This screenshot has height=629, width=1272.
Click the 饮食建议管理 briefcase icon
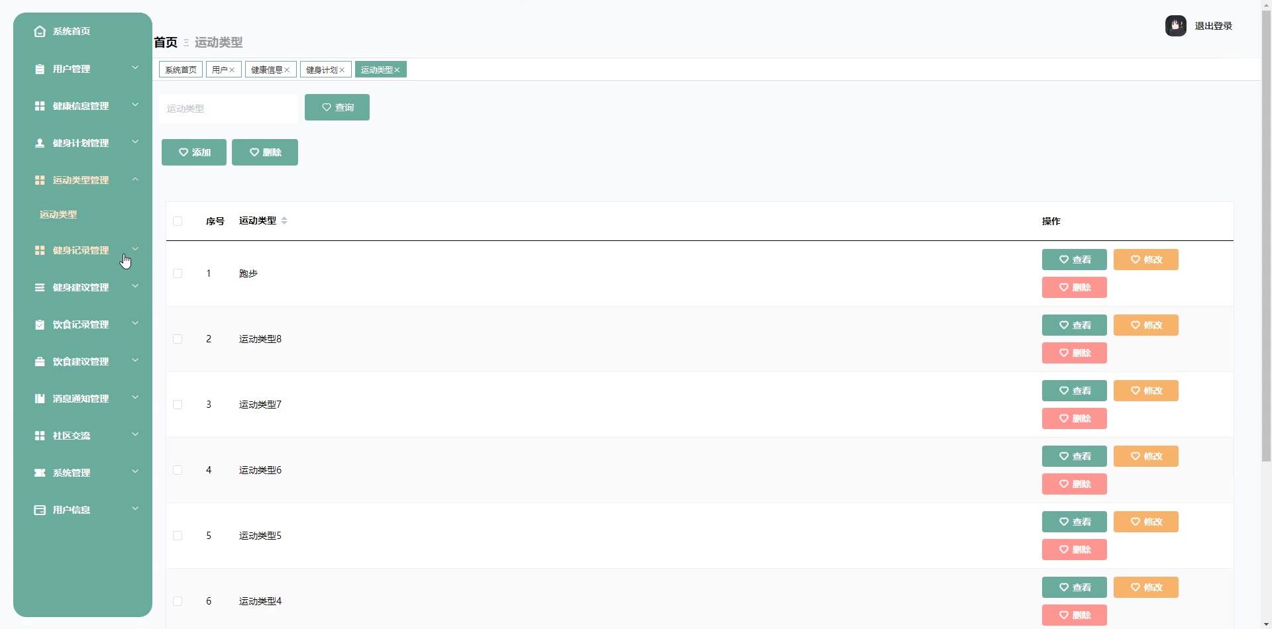[40, 362]
